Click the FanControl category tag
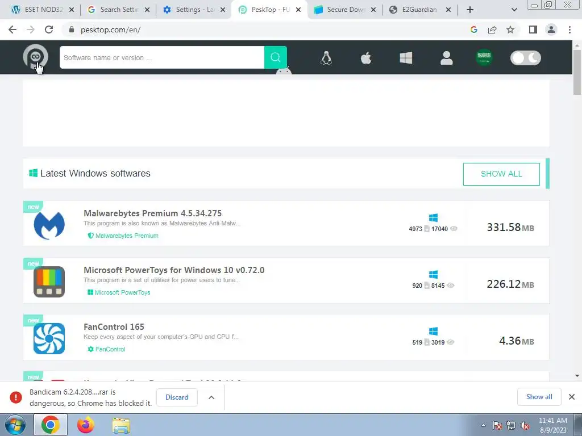Screen dimensions: 582x436 tap(106, 349)
